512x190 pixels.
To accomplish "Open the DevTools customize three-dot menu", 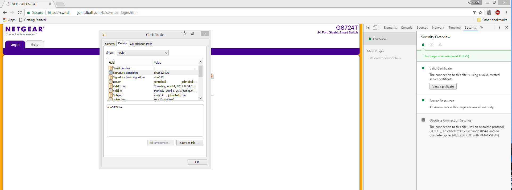I will pyautogui.click(x=499, y=28).
